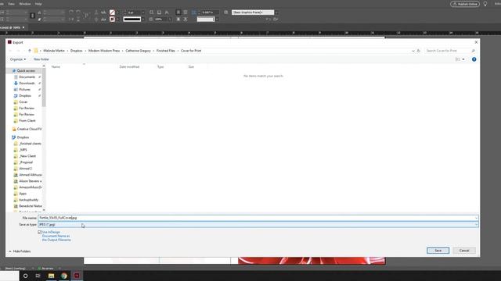The width and height of the screenshot is (501, 281).
Task: Click the Cancel button
Action: 464,251
